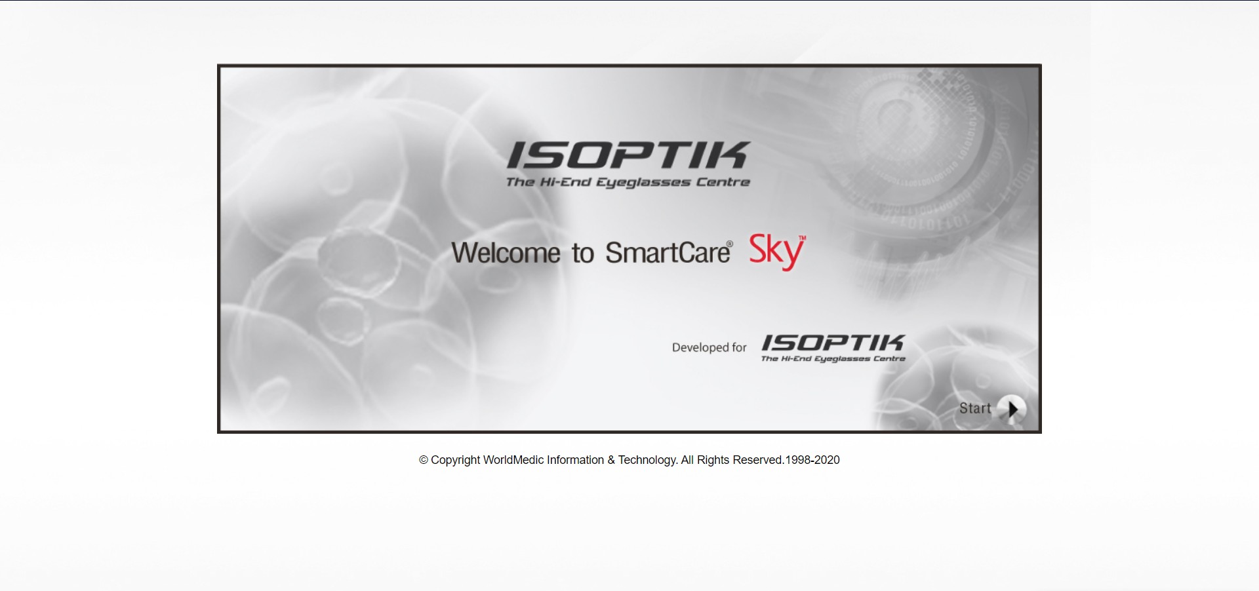Click the Start arrow play icon

point(1012,409)
